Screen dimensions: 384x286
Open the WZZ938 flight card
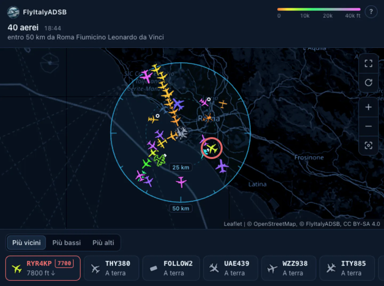tap(289, 268)
